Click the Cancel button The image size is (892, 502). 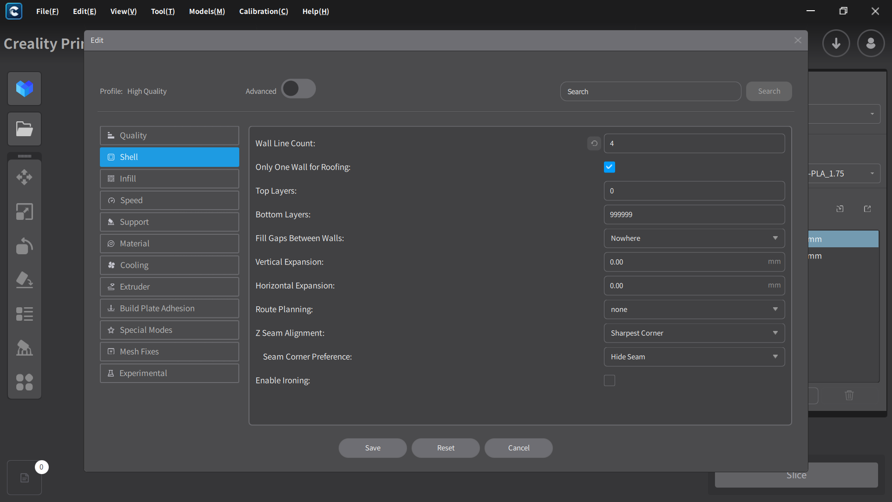(518, 448)
